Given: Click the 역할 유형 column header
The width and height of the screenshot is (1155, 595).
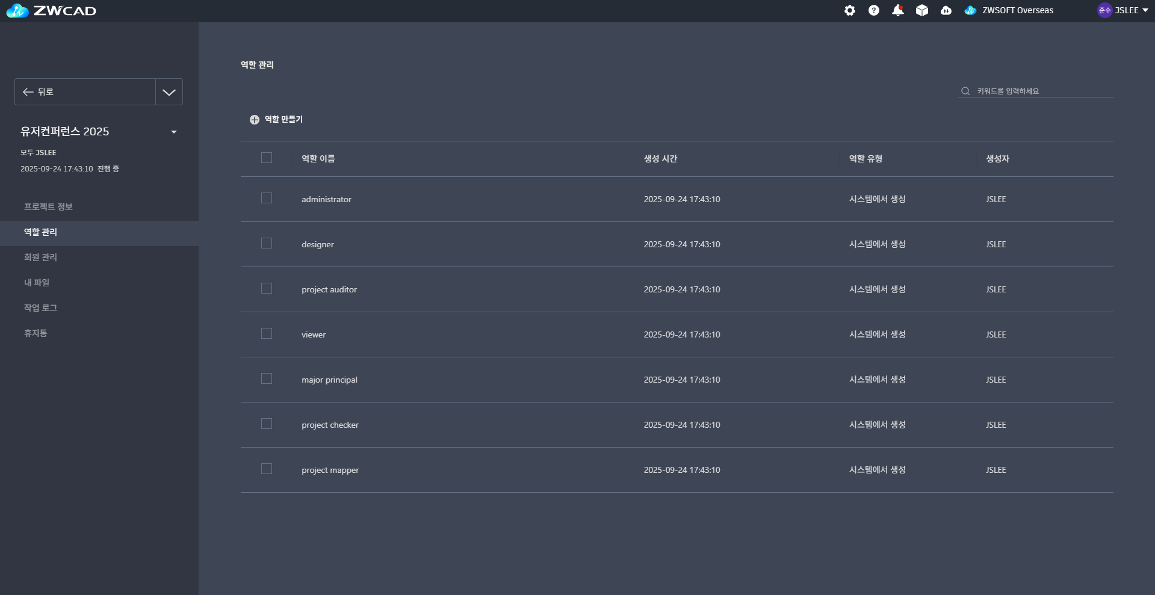Looking at the screenshot, I should (865, 159).
